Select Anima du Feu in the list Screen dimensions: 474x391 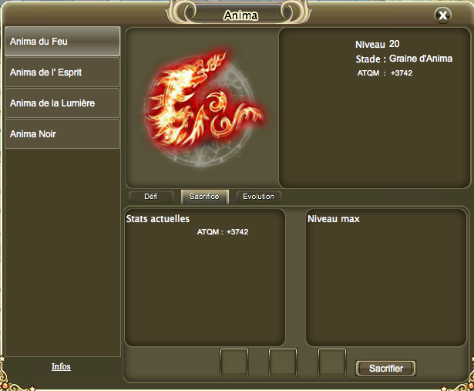(x=62, y=42)
